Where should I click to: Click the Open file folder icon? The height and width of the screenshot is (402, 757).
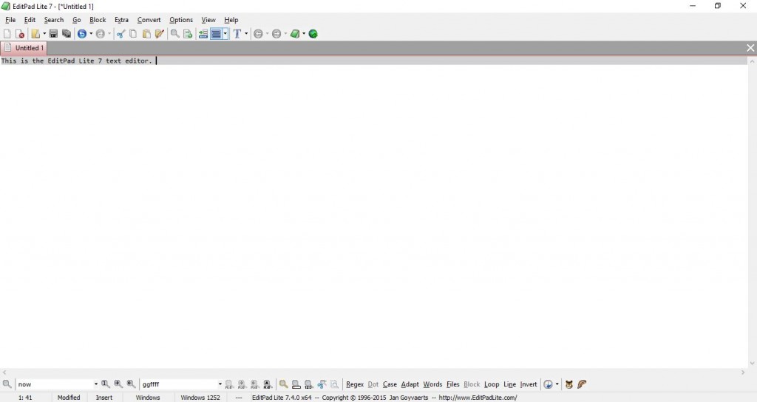[35, 34]
